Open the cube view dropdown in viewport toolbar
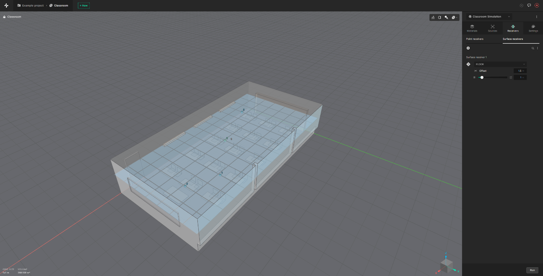The height and width of the screenshot is (276, 543). (454, 17)
